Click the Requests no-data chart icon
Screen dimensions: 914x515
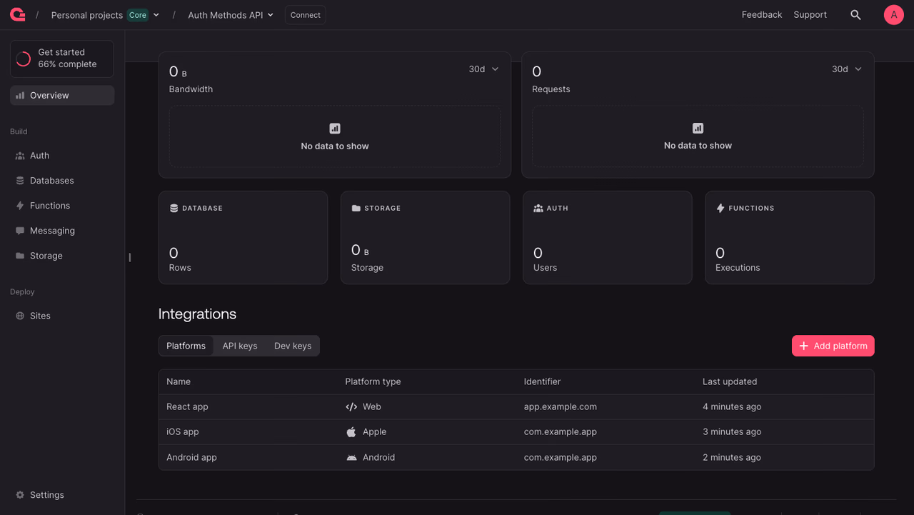[x=698, y=129]
